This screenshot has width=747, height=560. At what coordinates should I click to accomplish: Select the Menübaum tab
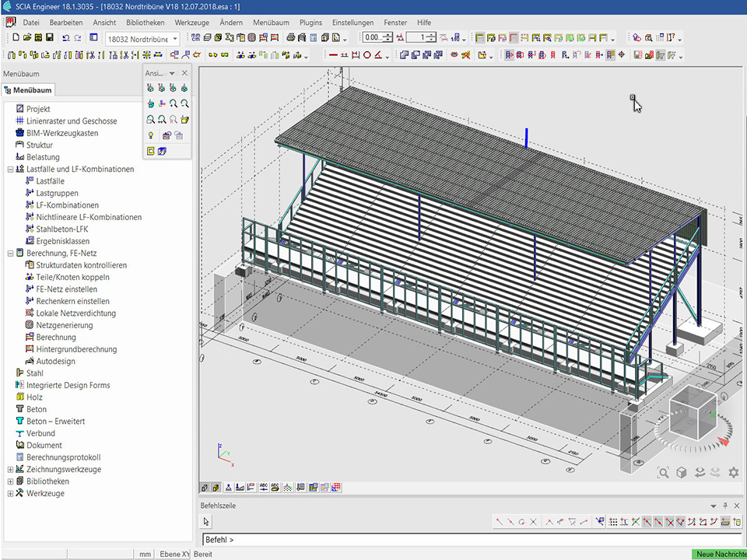(28, 90)
